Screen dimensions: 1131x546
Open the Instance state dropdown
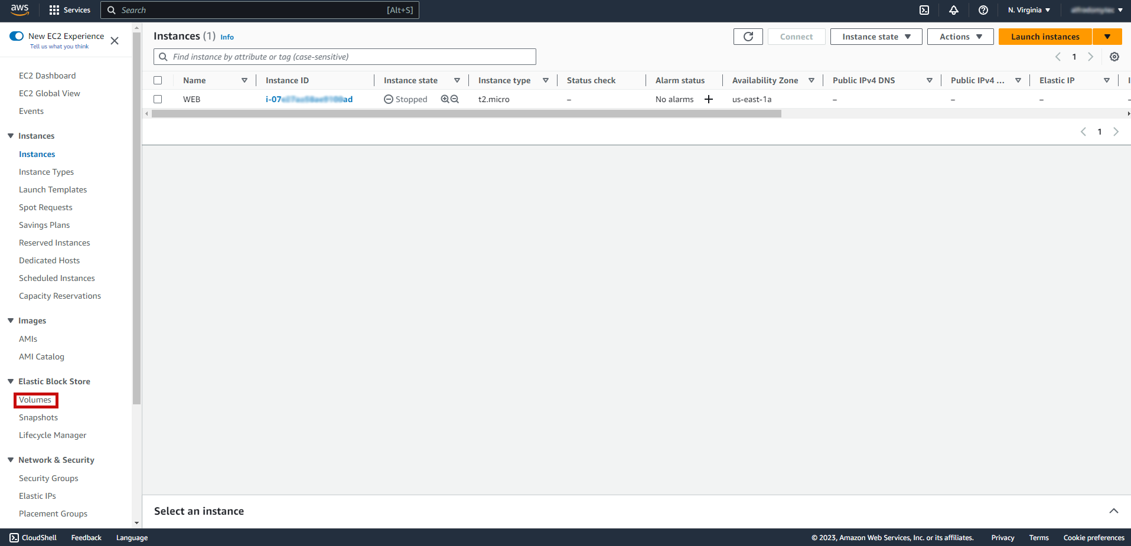pyautogui.click(x=876, y=37)
